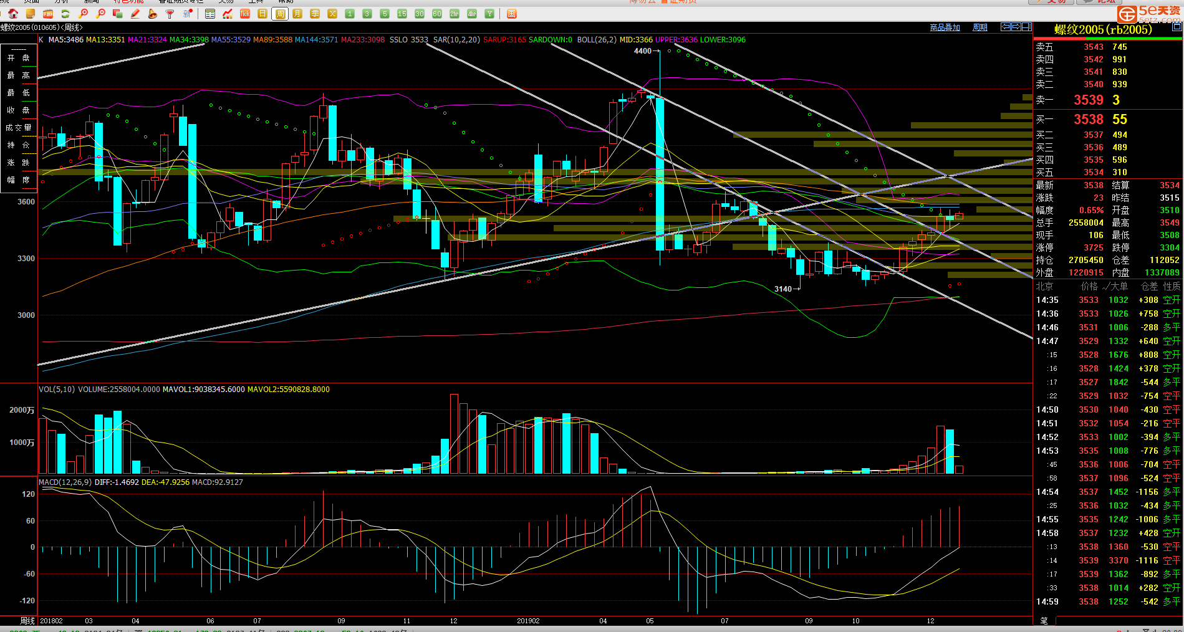Click the 涨跌 row in the left panel
Image resolution: width=1184 pixels, height=632 pixels.
19,162
